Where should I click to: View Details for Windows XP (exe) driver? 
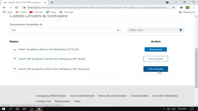point(156,59)
